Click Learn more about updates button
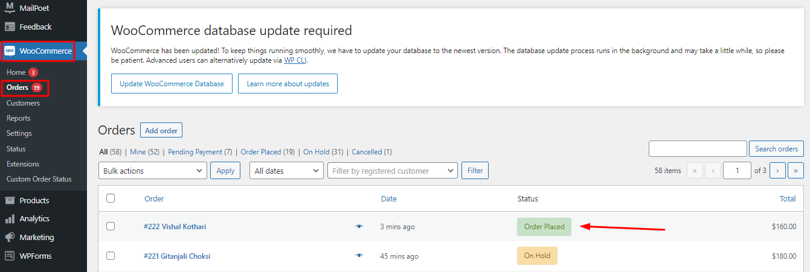 pos(288,84)
